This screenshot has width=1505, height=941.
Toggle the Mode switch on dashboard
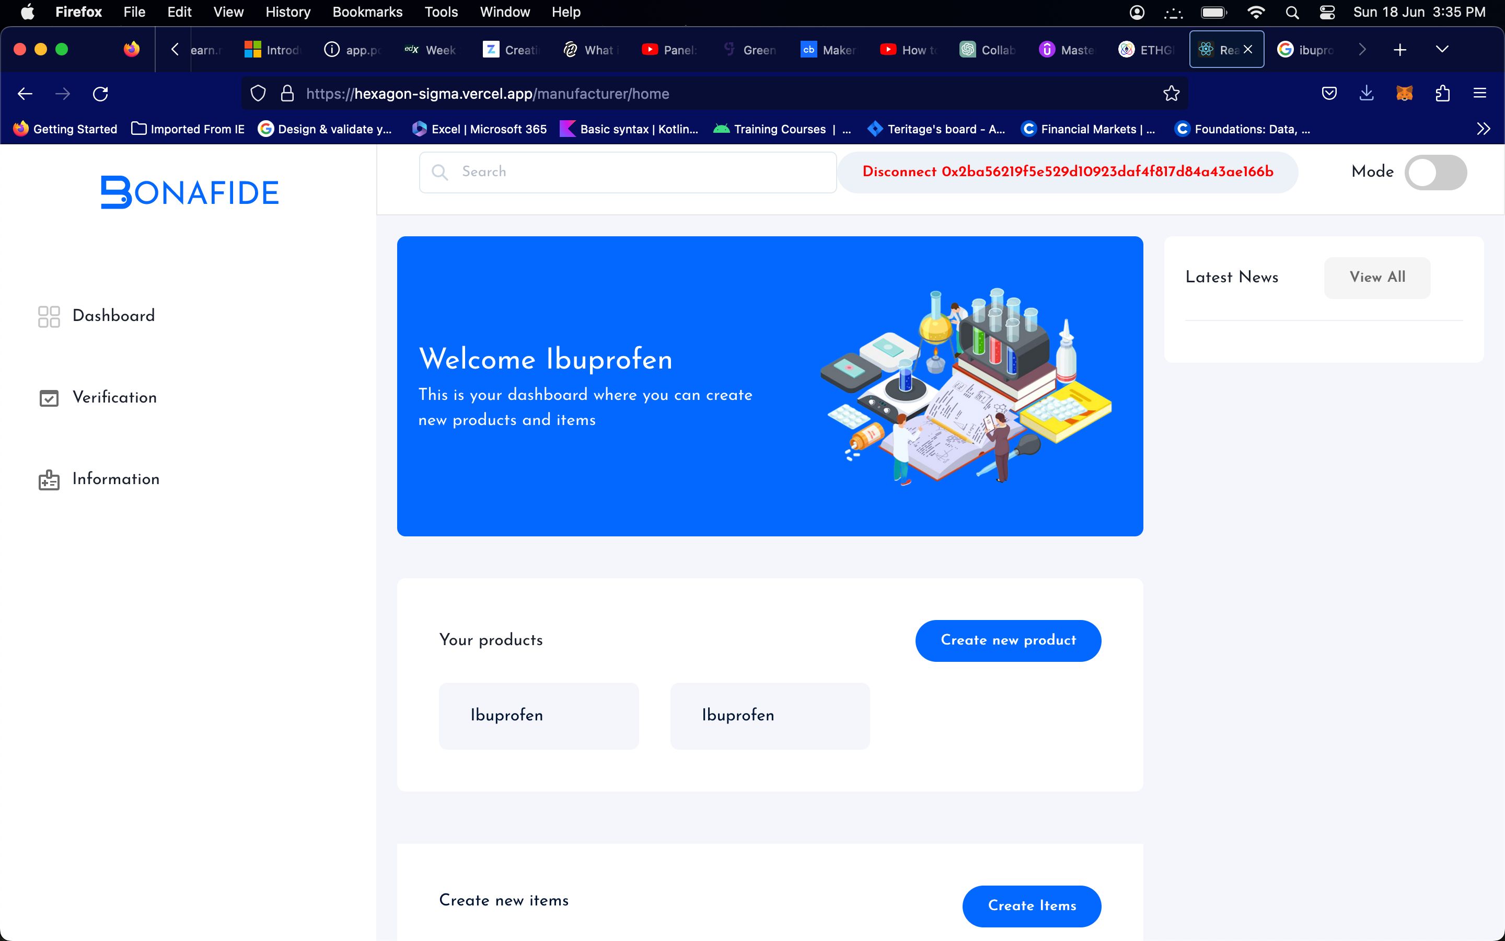[1434, 173]
